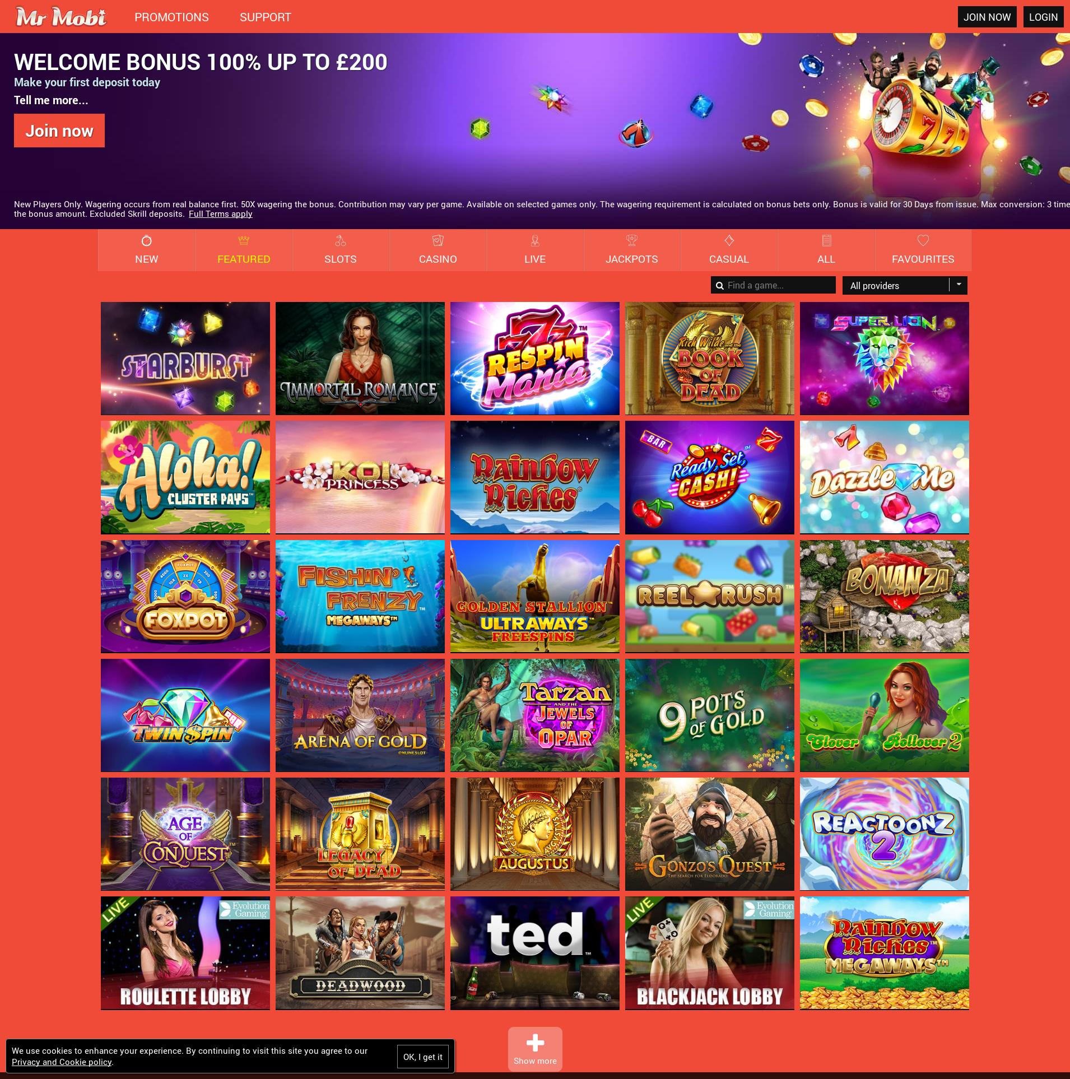The height and width of the screenshot is (1079, 1070).
Task: Click the Show more plus icon
Action: (x=535, y=1043)
